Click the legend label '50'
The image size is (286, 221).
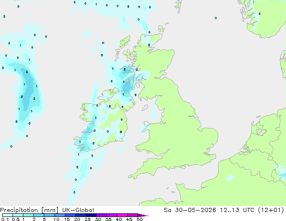[x=139, y=219]
